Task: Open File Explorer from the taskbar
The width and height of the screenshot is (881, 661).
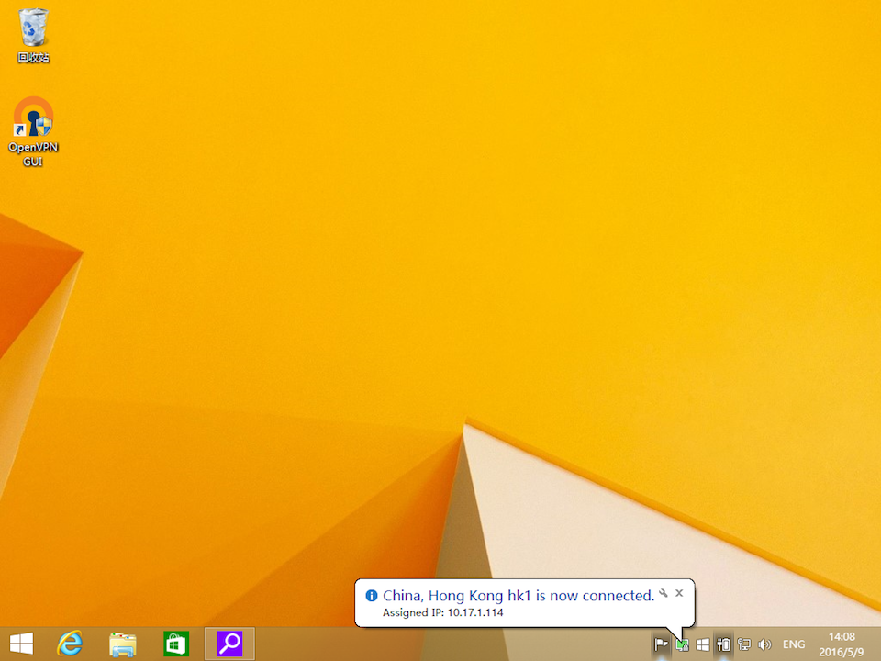Action: tap(122, 644)
